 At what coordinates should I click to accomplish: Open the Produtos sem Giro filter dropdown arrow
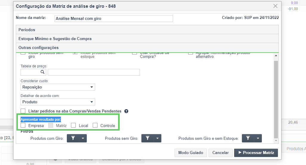pos(157,138)
